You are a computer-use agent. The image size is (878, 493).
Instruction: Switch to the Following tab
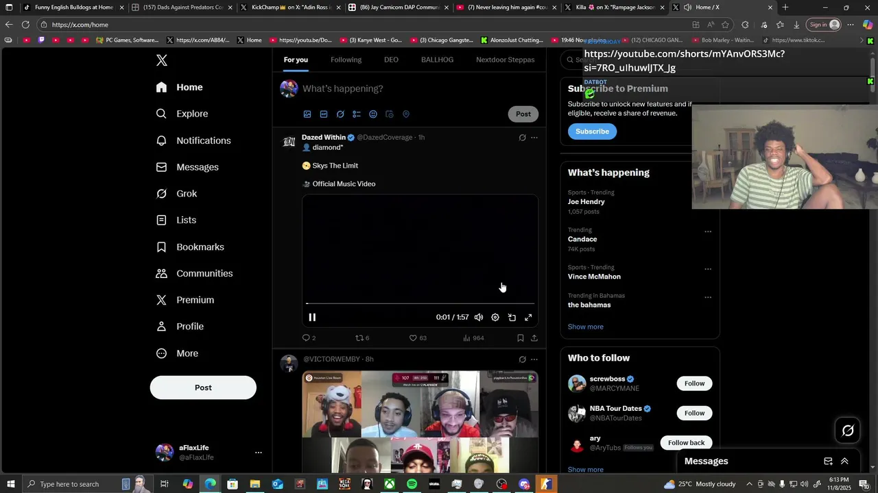(346, 60)
